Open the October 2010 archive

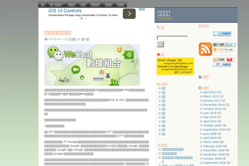tap(212, 109)
